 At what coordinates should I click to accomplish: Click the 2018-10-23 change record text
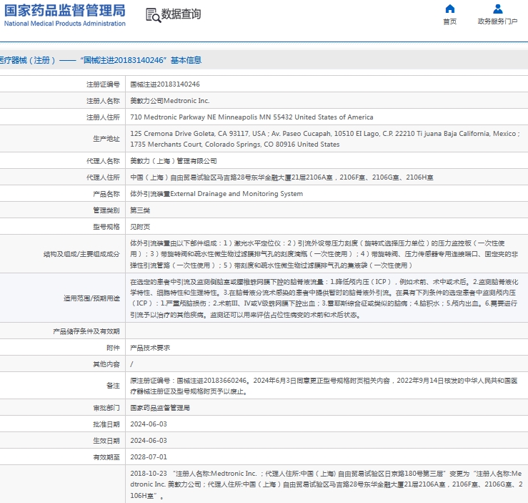[x=326, y=484]
